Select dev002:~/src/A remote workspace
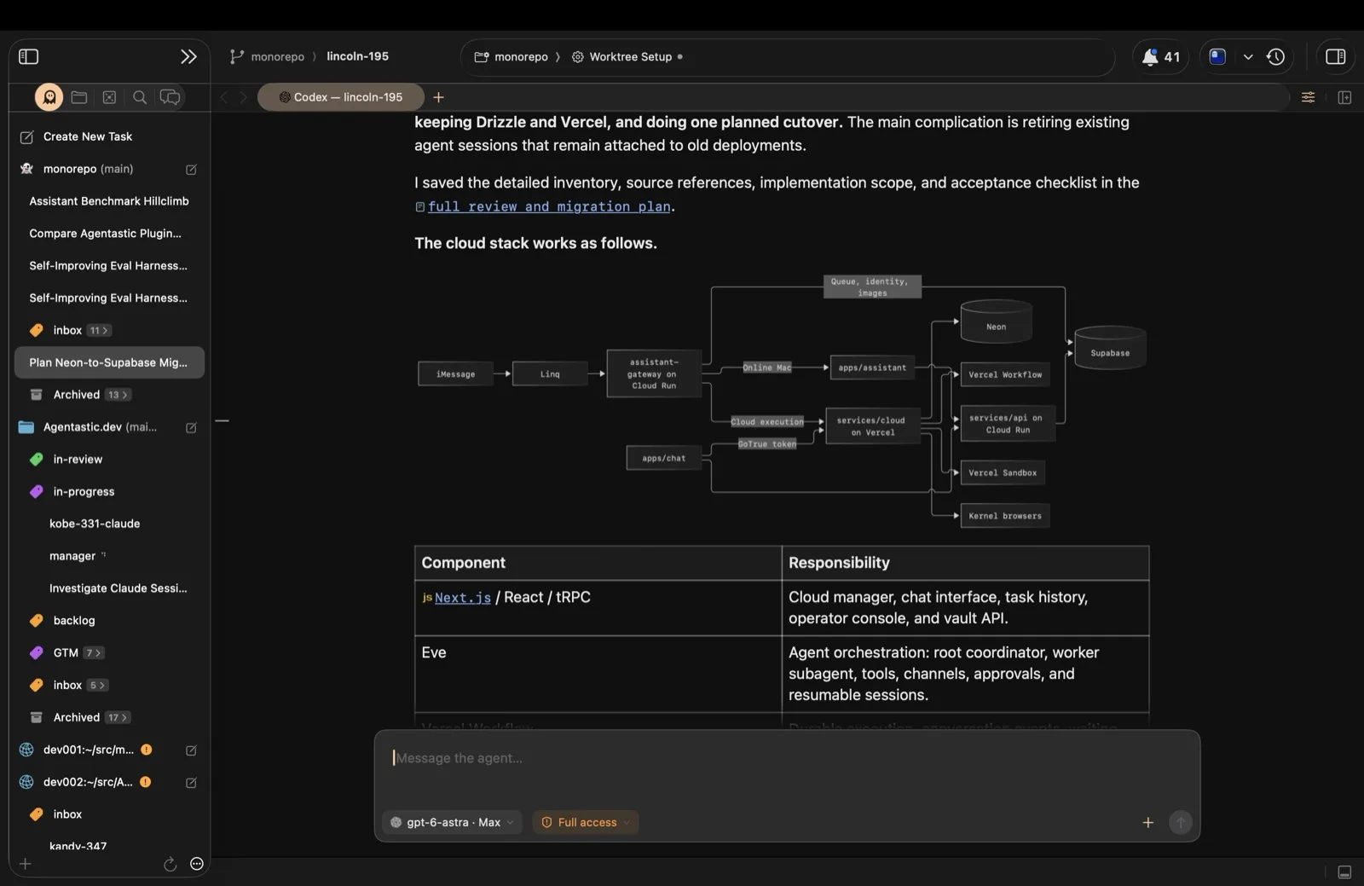This screenshot has height=886, width=1364. (x=88, y=782)
